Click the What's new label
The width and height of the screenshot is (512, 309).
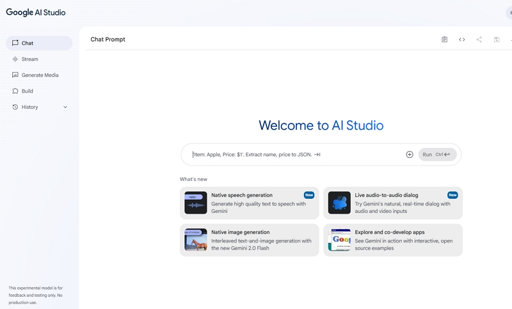(x=193, y=179)
